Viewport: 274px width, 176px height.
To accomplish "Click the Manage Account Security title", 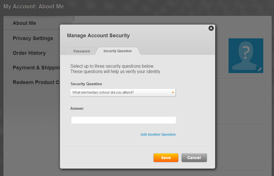I will click(x=98, y=36).
